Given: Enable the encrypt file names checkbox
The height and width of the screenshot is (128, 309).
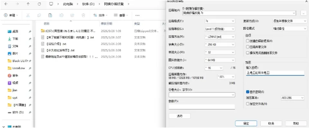Looking at the screenshot, I should point(248,104).
